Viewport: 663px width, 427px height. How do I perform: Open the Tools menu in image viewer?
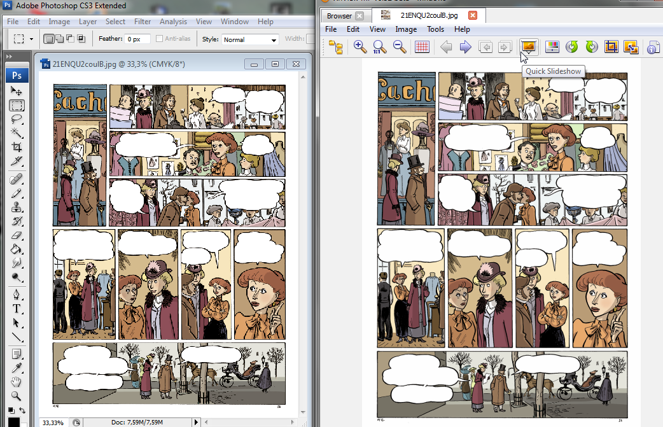tap(435, 29)
